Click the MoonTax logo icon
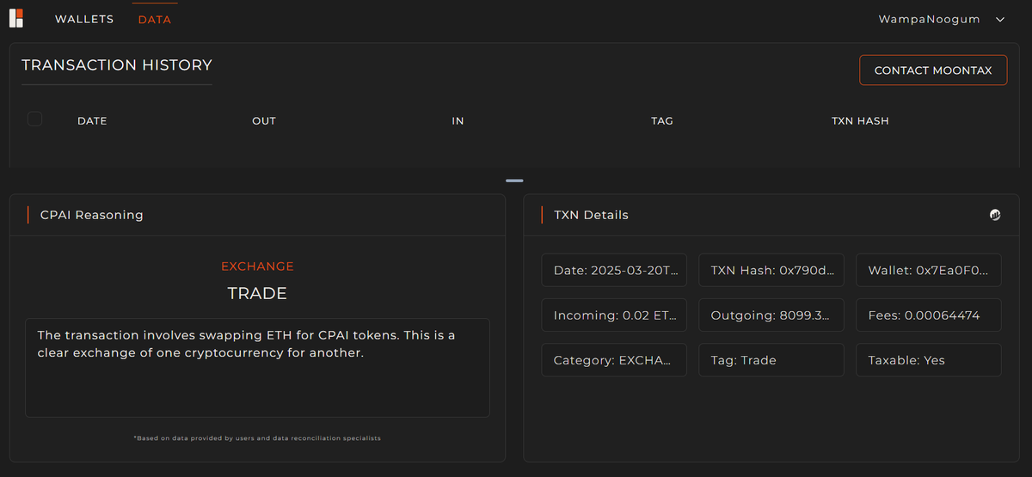The width and height of the screenshot is (1032, 477). pyautogui.click(x=16, y=18)
